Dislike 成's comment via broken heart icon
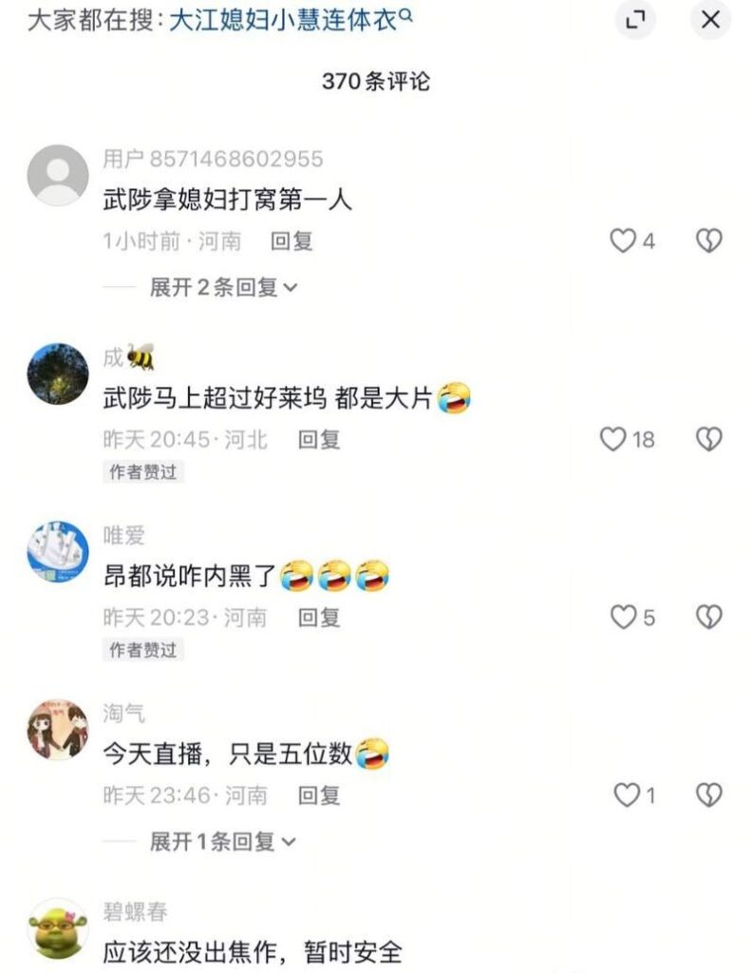 708,439
